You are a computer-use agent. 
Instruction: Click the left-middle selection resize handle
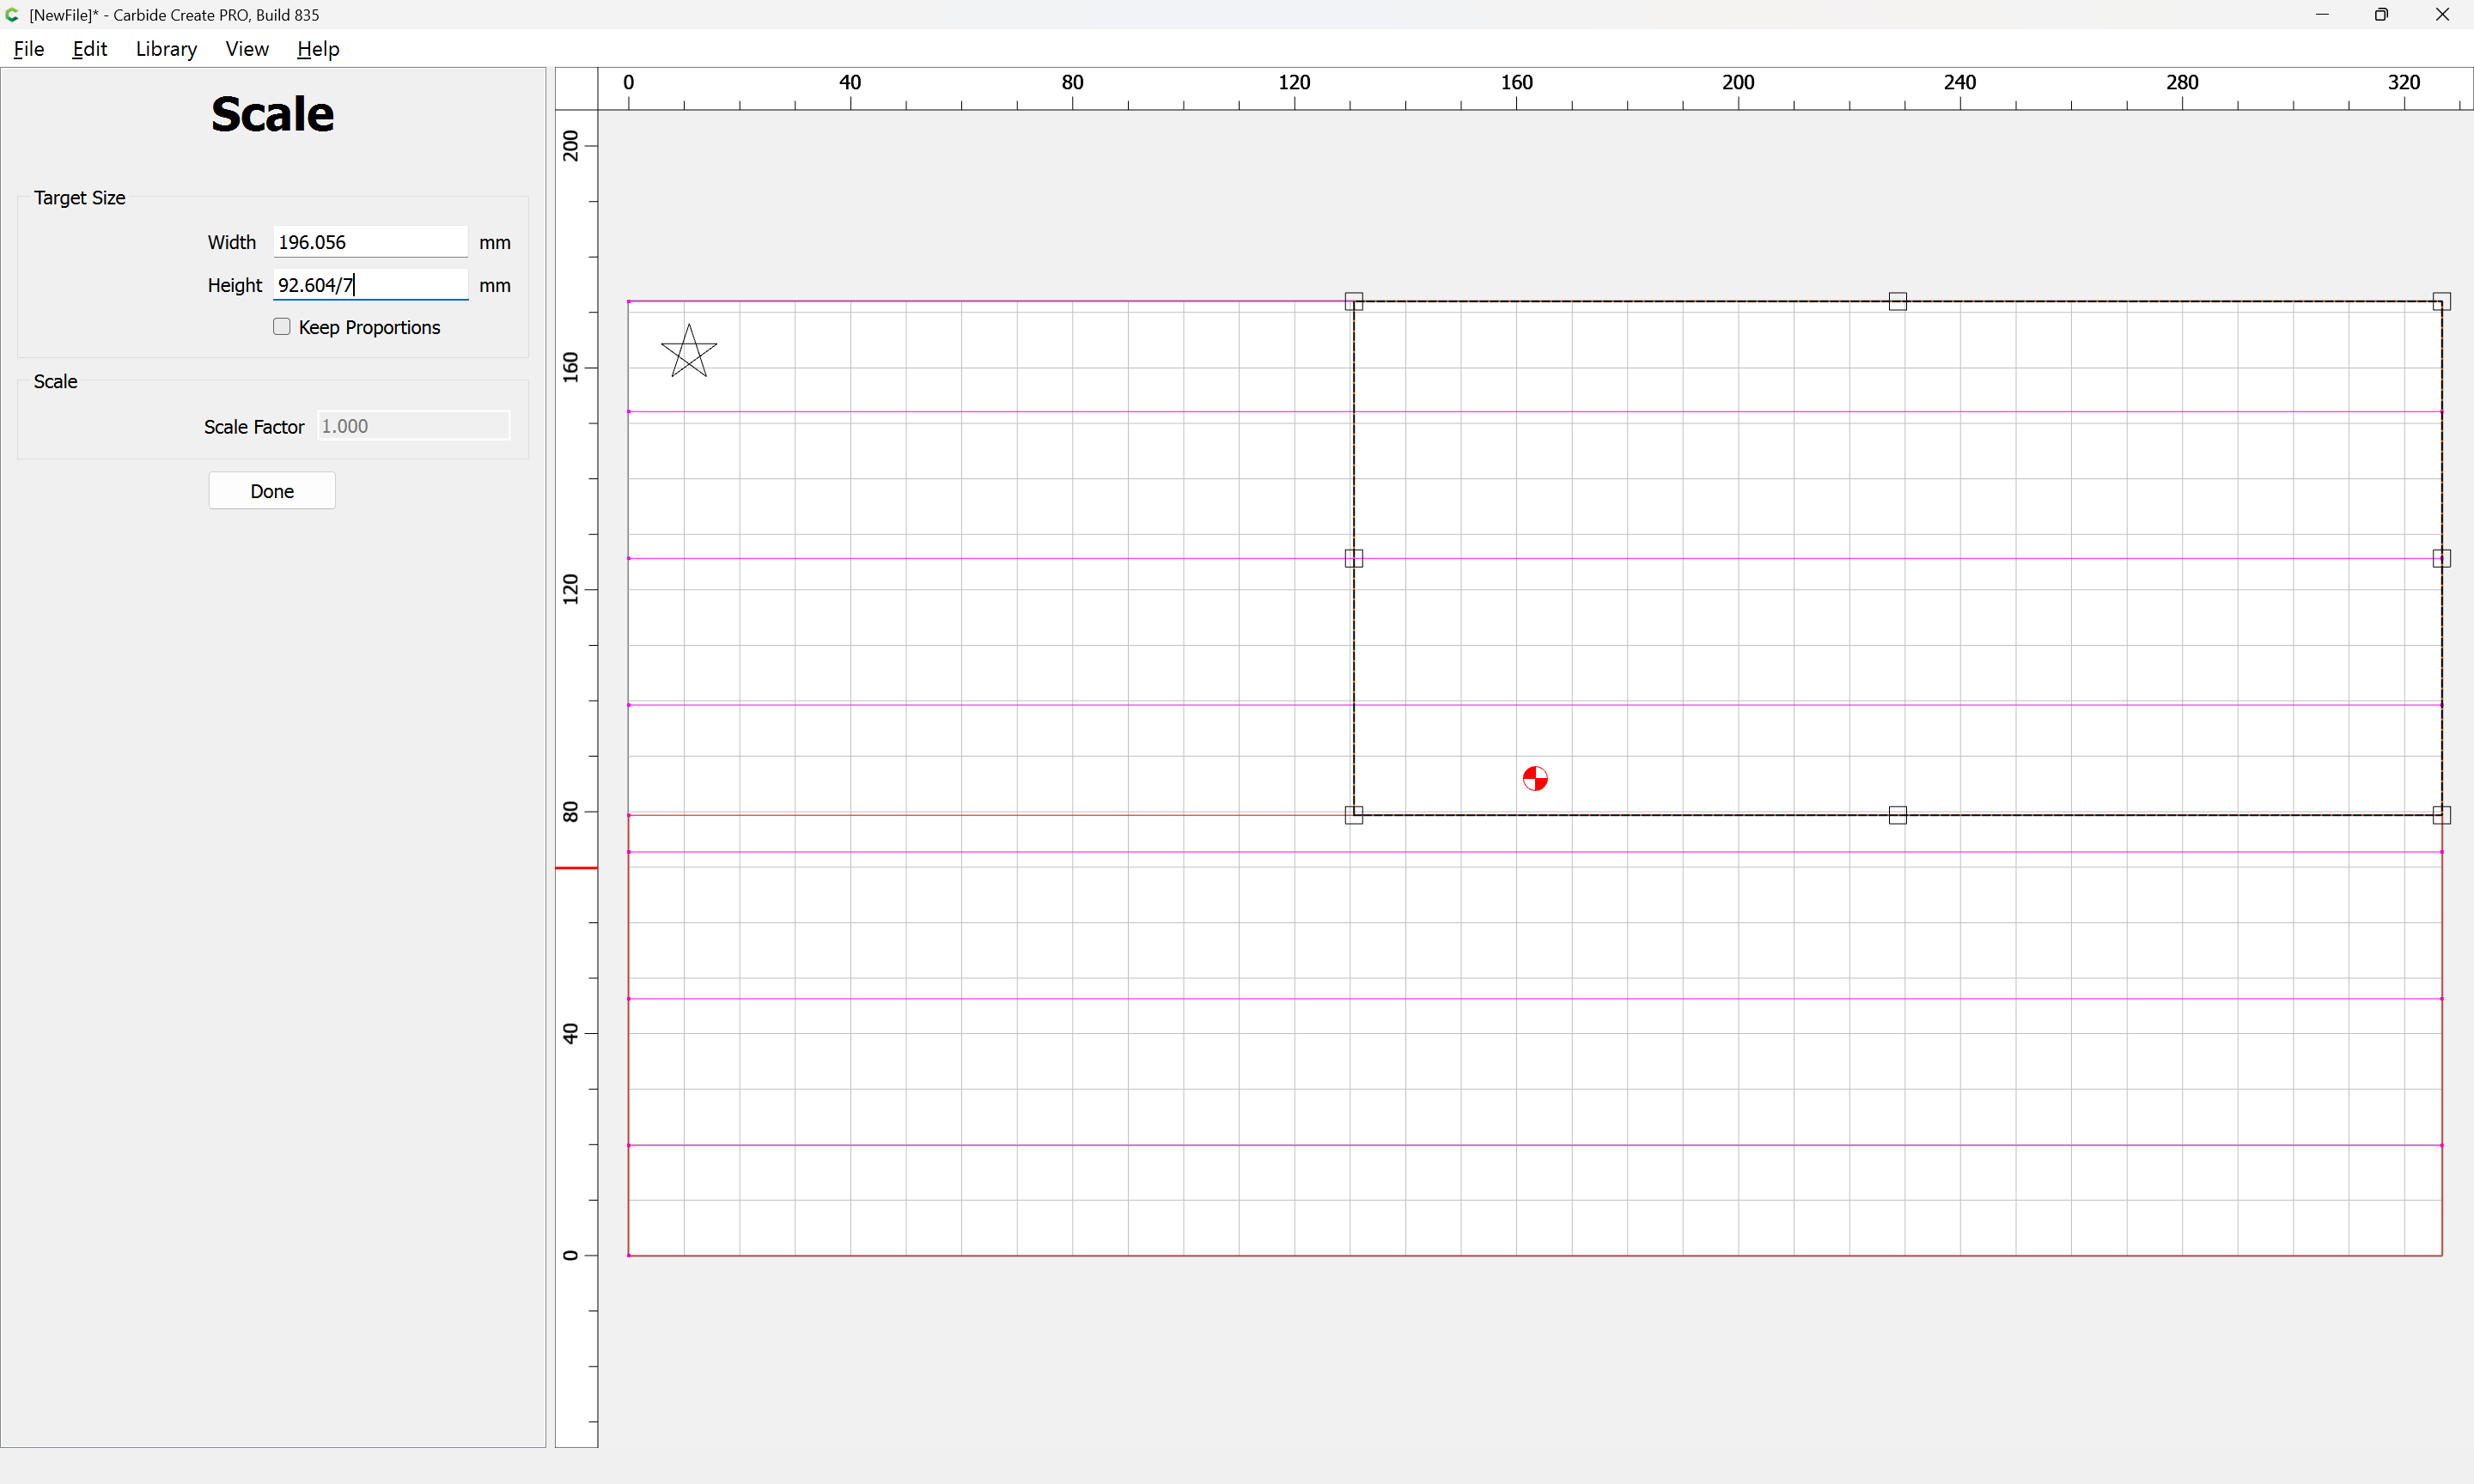pyautogui.click(x=1353, y=558)
